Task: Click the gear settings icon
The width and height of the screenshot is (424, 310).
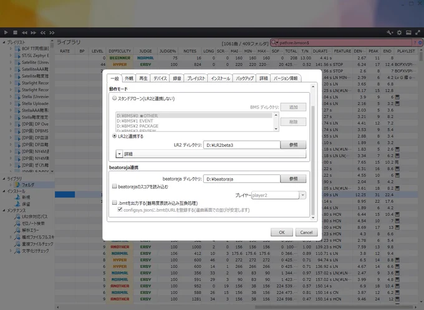Action: (x=399, y=32)
